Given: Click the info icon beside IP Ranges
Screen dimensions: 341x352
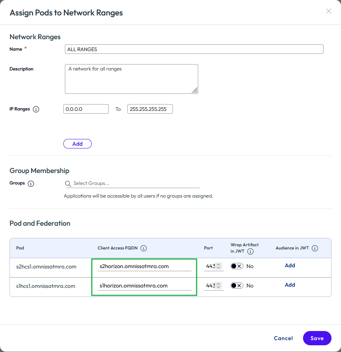Looking at the screenshot, I should [36, 109].
